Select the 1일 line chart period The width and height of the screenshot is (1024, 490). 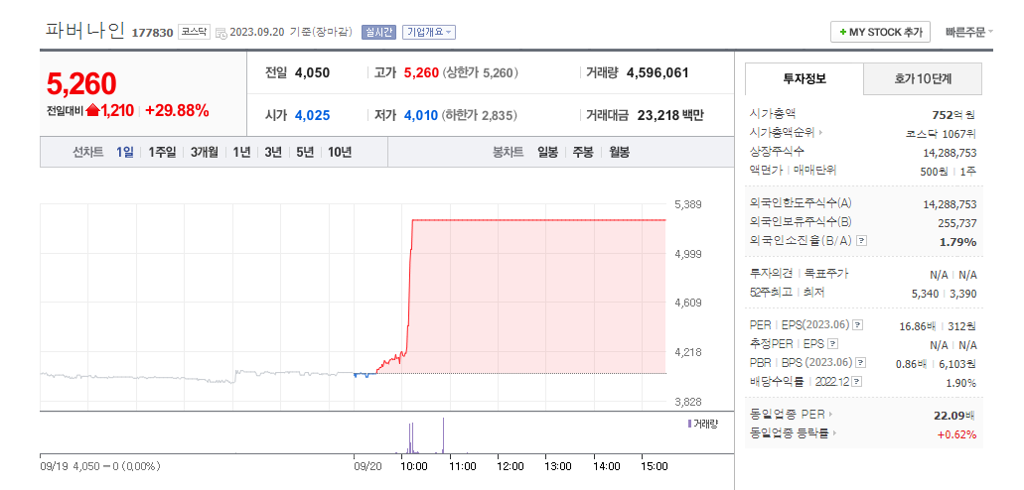(x=125, y=152)
